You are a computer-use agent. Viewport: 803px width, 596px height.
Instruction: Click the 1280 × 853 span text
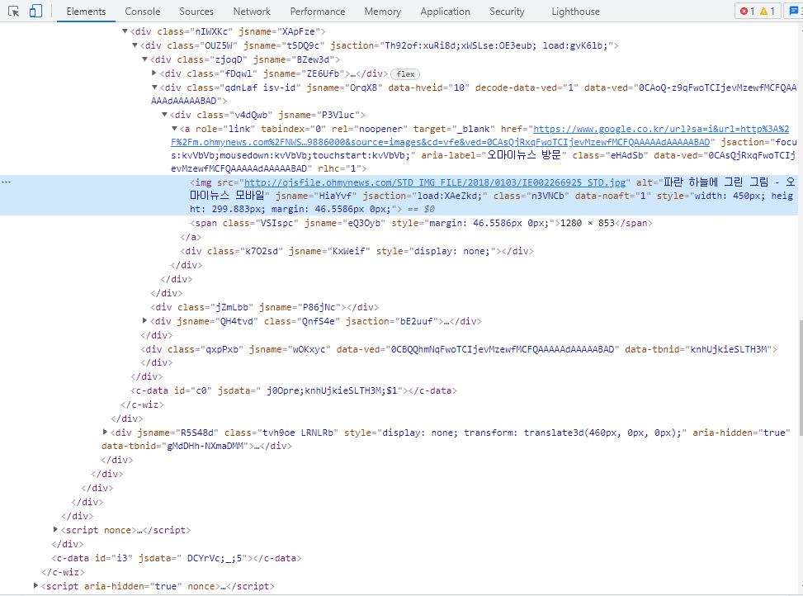tap(588, 223)
